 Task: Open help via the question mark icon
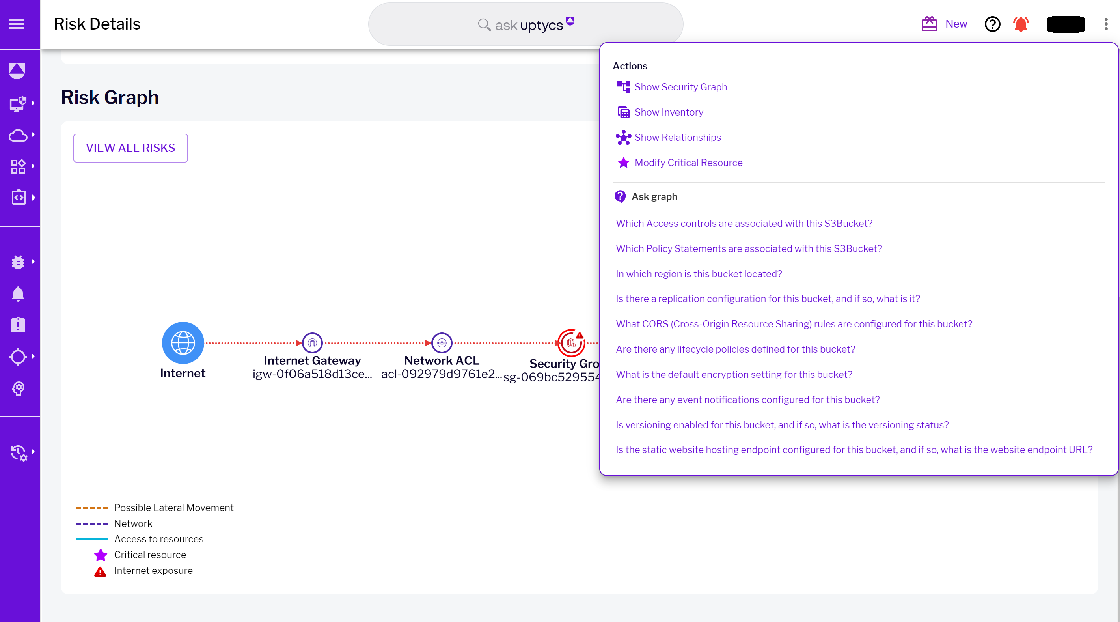(992, 24)
